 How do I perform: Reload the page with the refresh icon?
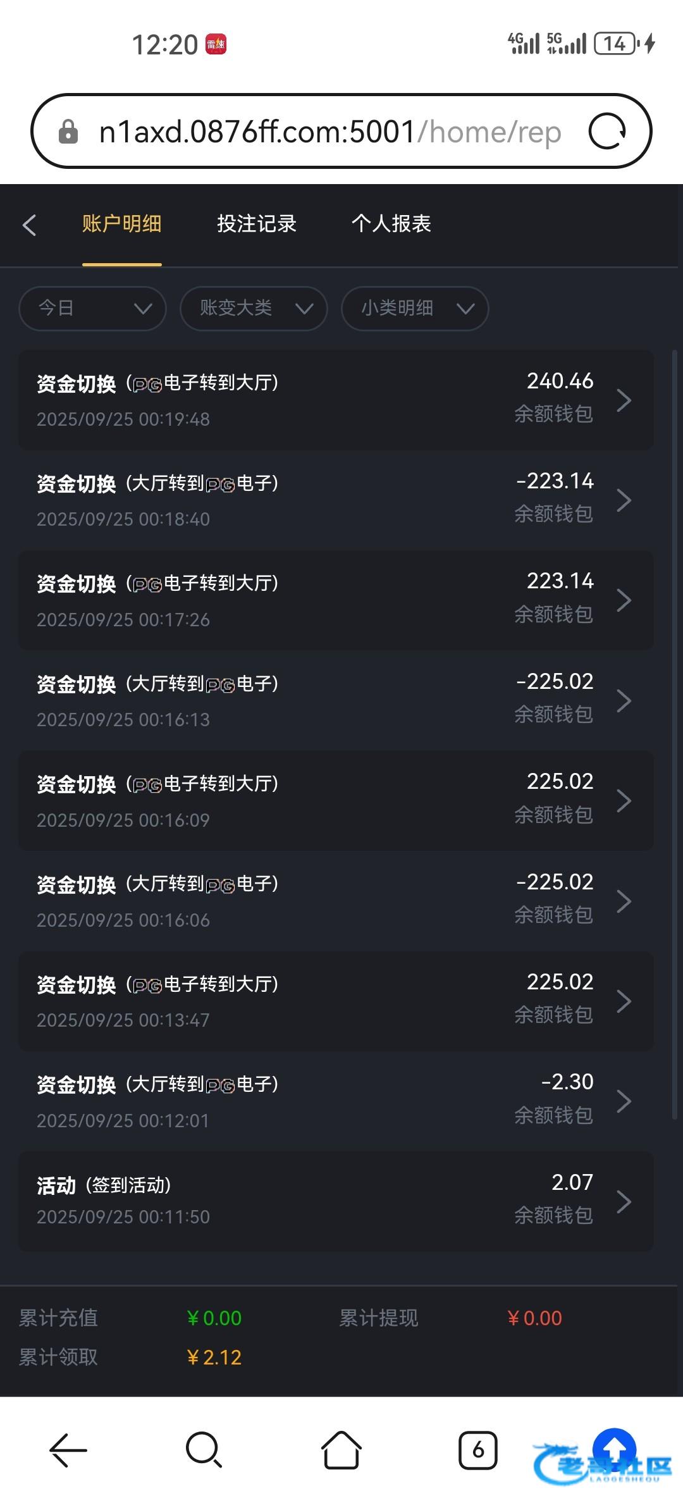pyautogui.click(x=606, y=132)
